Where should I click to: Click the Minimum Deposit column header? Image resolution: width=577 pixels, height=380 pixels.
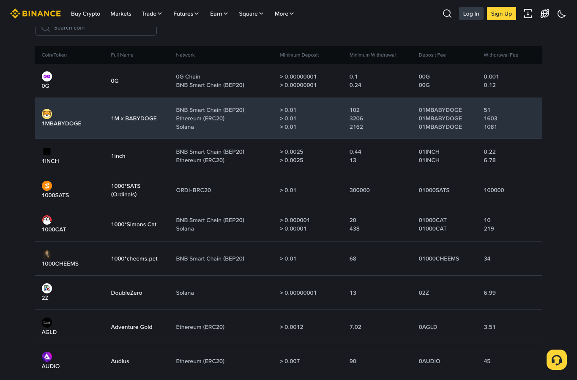299,55
